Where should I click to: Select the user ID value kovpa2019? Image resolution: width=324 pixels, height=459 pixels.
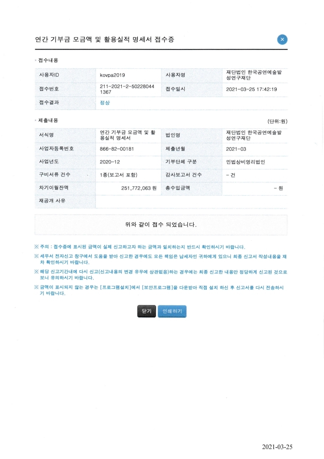112,75
